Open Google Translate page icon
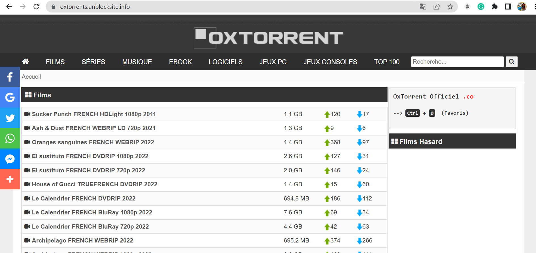The image size is (536, 253). [423, 7]
